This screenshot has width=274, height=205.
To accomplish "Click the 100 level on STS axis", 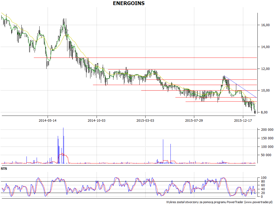I will click(x=264, y=178).
